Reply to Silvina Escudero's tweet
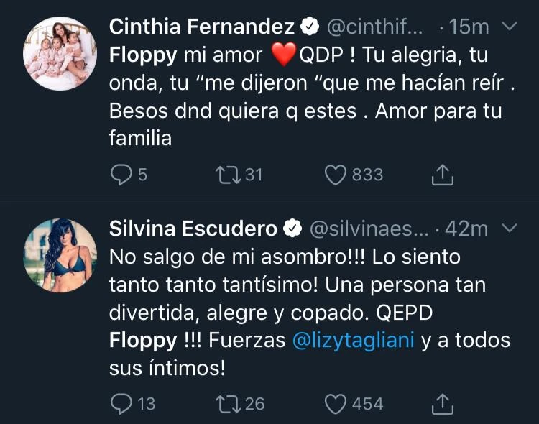This screenshot has width=539, height=424. click(121, 404)
